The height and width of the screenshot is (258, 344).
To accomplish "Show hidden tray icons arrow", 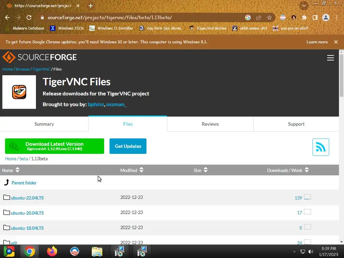I will pos(294,252).
